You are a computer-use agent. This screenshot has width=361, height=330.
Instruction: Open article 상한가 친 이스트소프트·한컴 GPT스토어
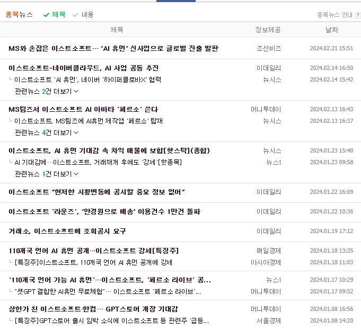pyautogui.click(x=93, y=309)
